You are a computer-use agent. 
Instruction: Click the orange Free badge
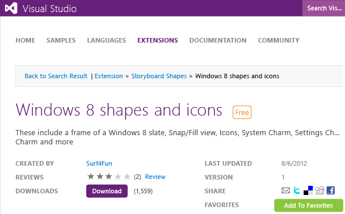(242, 112)
